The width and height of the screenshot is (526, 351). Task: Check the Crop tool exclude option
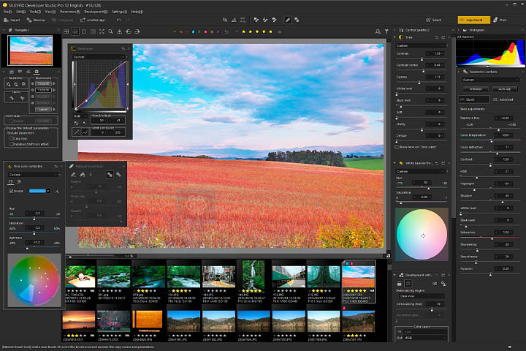point(12,138)
